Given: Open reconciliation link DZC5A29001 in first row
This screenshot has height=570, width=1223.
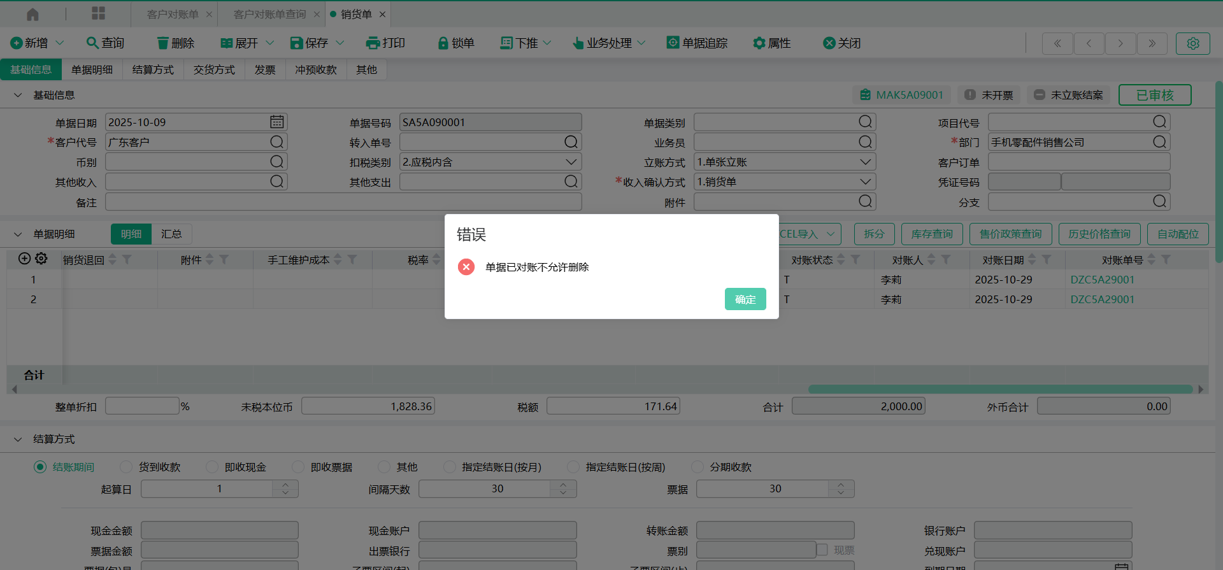Looking at the screenshot, I should pyautogui.click(x=1102, y=280).
